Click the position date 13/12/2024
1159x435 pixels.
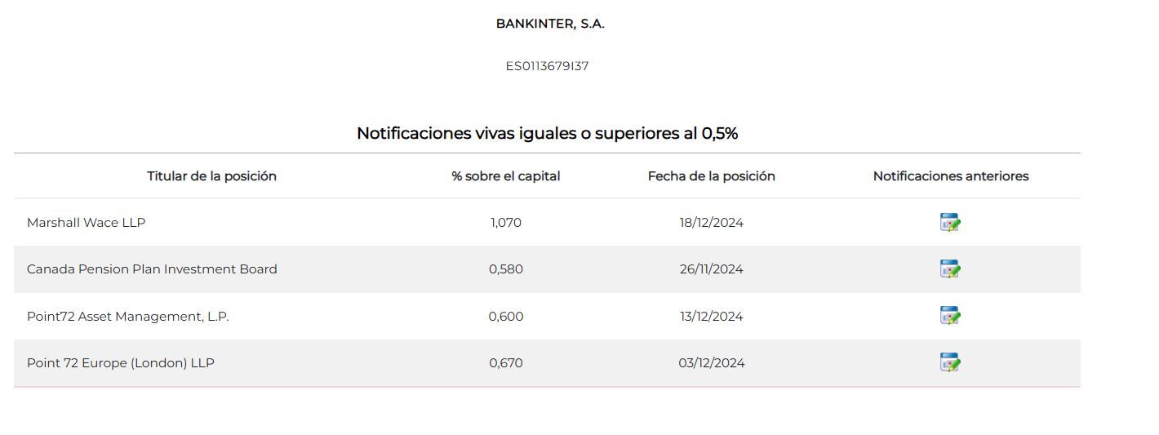(x=711, y=317)
